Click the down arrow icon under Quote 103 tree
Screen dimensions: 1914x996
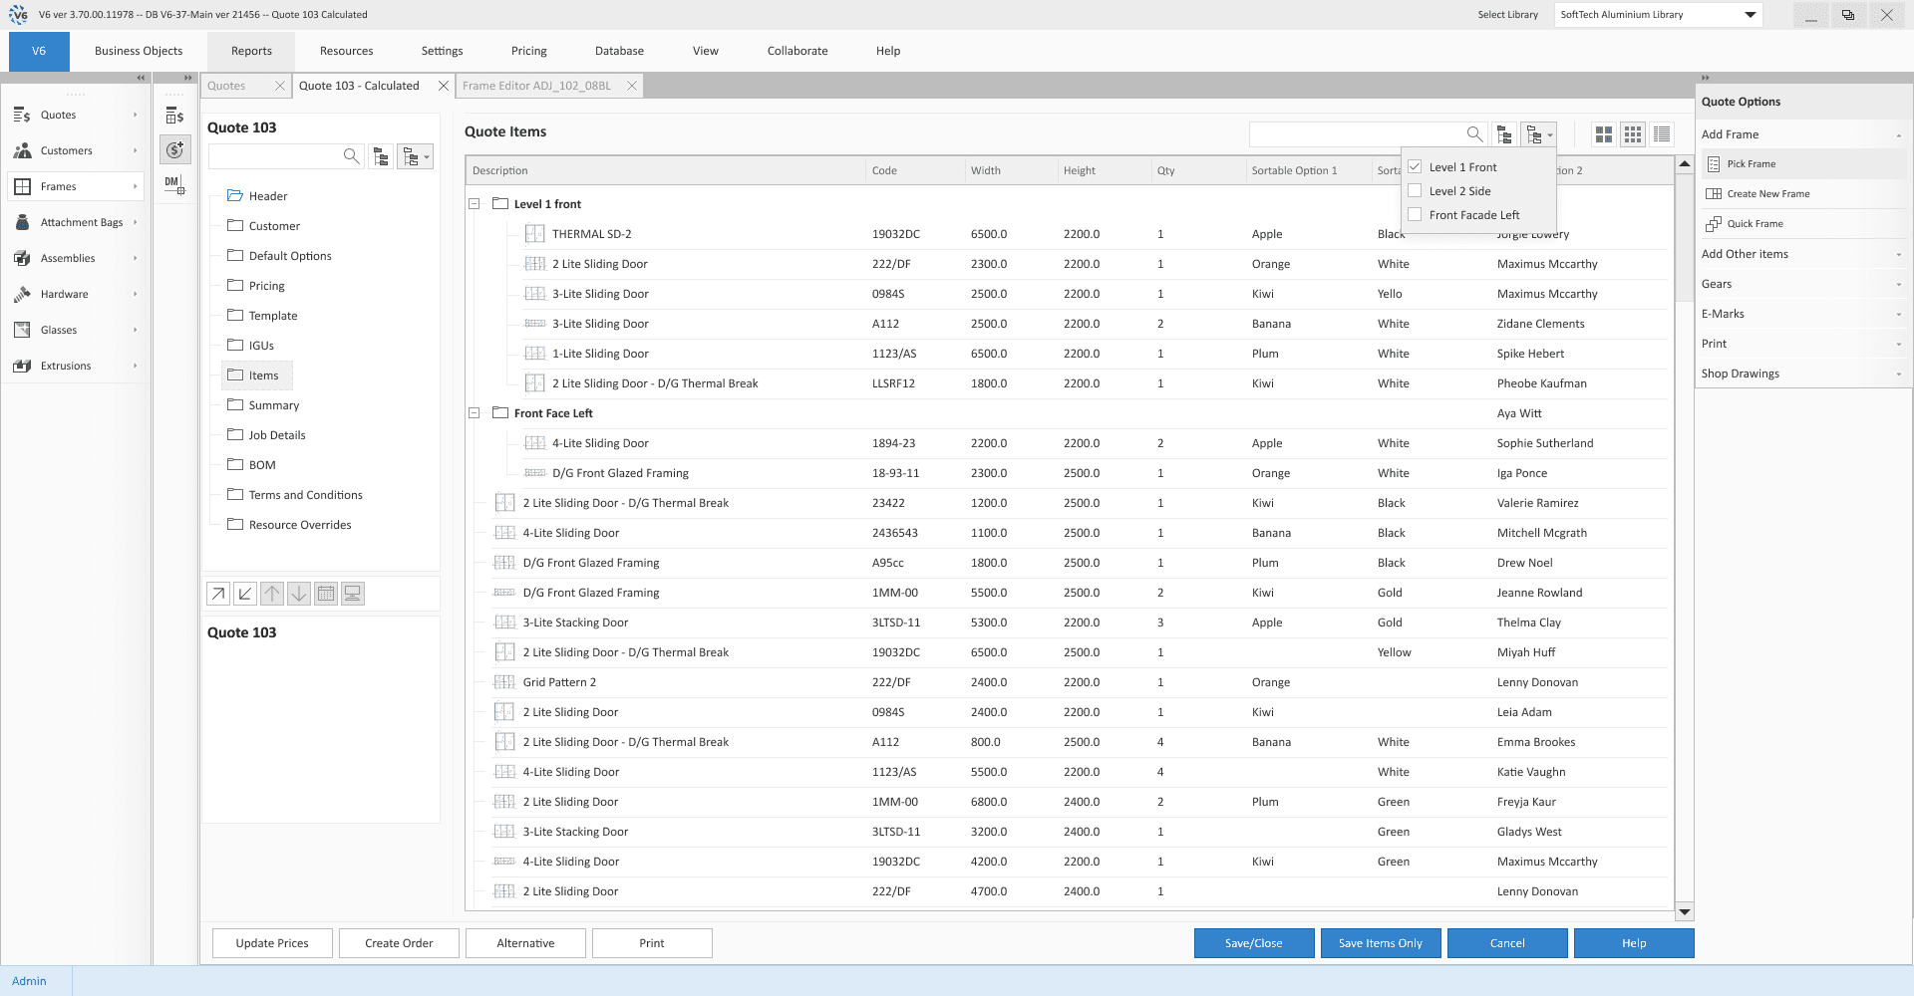click(x=298, y=594)
